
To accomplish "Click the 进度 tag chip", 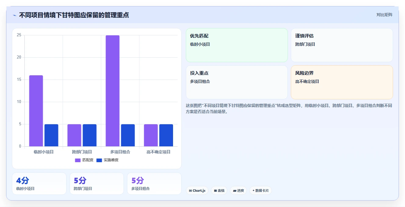I will [238, 191].
